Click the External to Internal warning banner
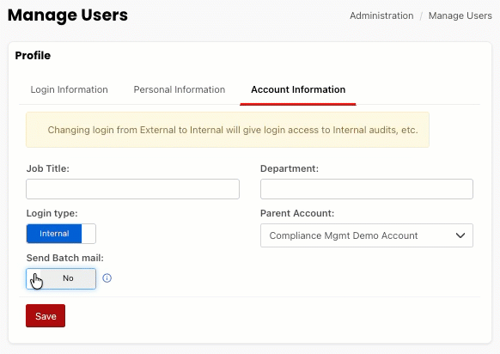 click(x=228, y=130)
